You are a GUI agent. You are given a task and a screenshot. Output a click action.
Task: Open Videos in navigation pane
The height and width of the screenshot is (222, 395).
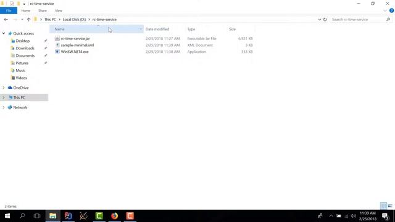tap(21, 78)
